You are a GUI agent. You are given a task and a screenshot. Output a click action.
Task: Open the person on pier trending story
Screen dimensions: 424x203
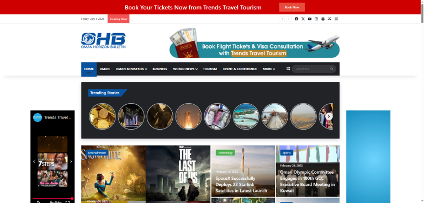pos(274,116)
